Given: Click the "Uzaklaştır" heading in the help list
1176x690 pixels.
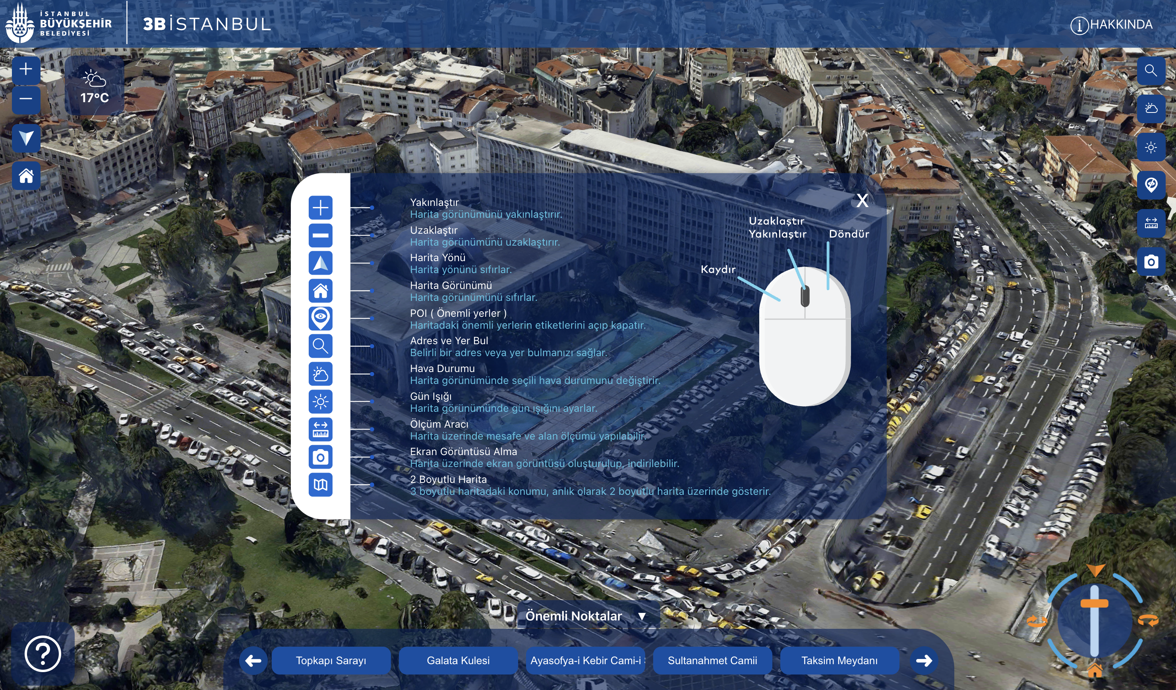Looking at the screenshot, I should click(434, 230).
